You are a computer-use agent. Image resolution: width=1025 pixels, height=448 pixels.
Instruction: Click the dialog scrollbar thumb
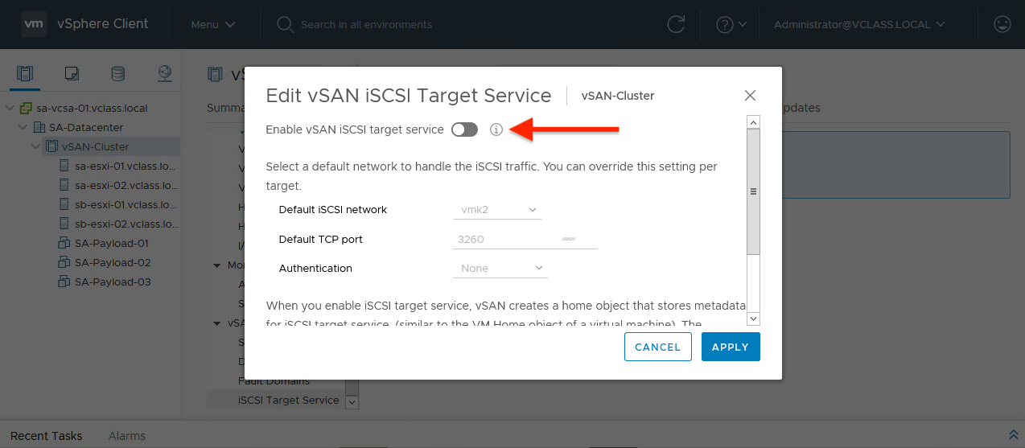(754, 191)
